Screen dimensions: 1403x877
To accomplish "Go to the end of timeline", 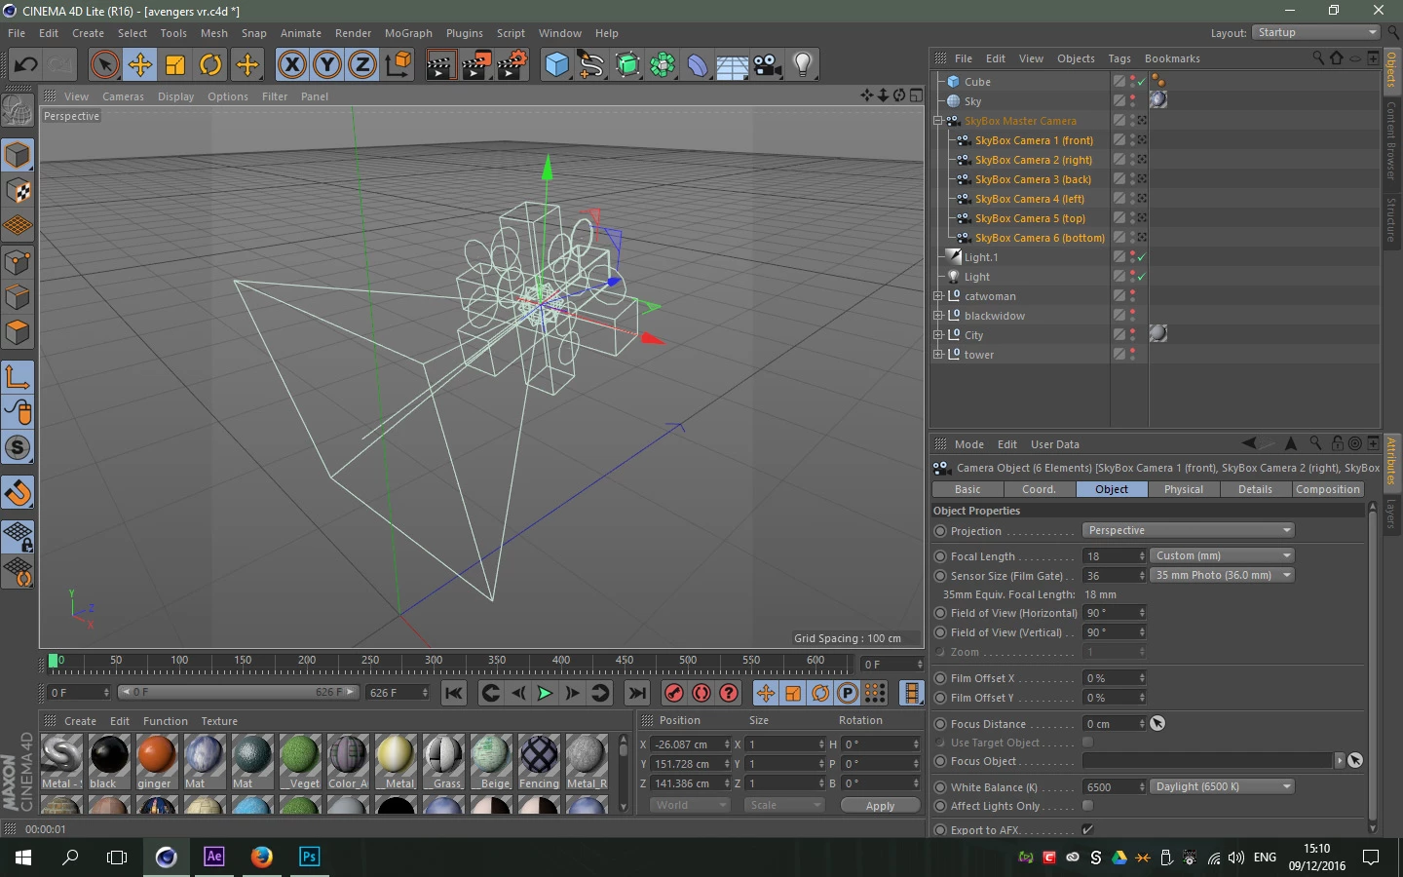I will pyautogui.click(x=637, y=693).
